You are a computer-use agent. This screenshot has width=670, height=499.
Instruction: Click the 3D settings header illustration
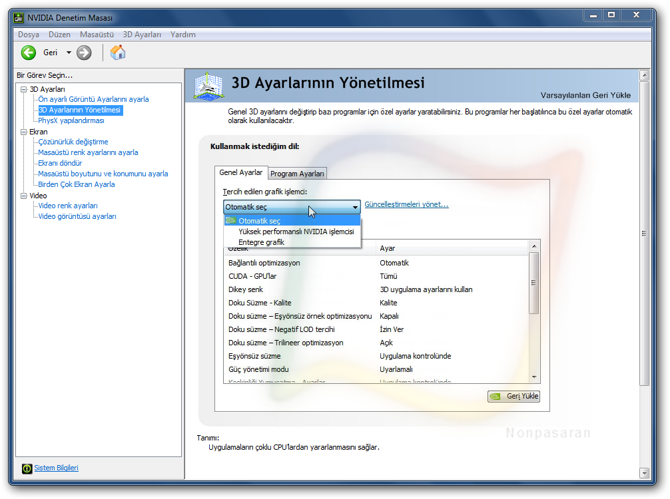click(x=208, y=86)
